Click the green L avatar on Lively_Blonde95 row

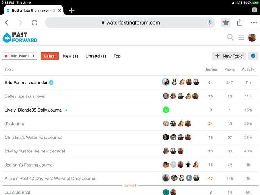tap(166, 110)
